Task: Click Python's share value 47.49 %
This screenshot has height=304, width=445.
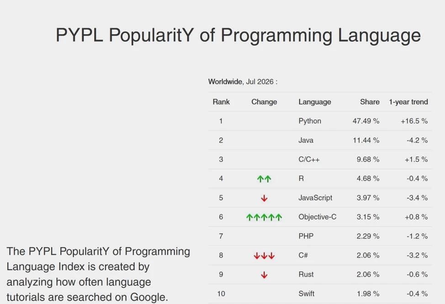Action: [366, 121]
